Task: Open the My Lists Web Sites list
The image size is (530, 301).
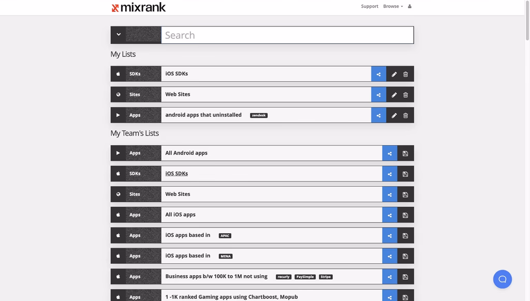Action: pos(178,94)
